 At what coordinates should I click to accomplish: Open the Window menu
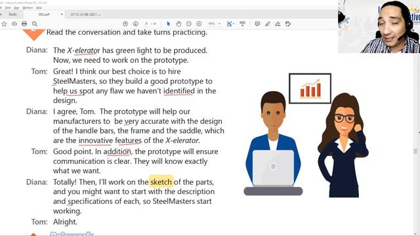28,8
